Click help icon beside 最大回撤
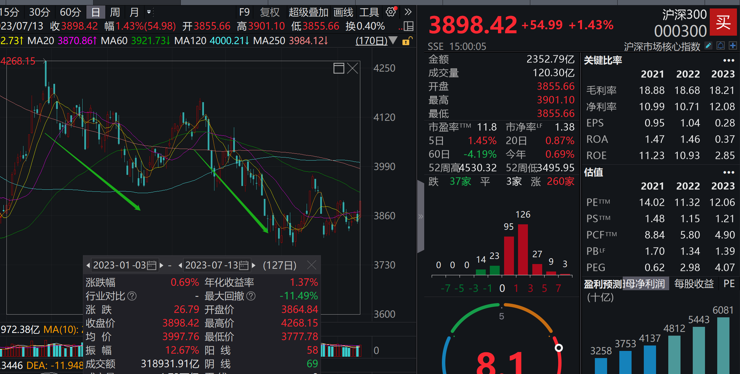Viewport: 740px width, 374px height. 251,296
